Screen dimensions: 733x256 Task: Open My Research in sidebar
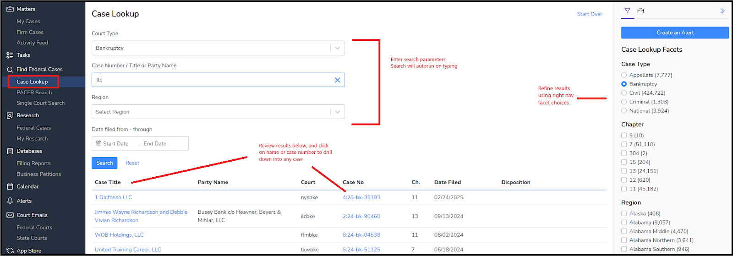[32, 138]
